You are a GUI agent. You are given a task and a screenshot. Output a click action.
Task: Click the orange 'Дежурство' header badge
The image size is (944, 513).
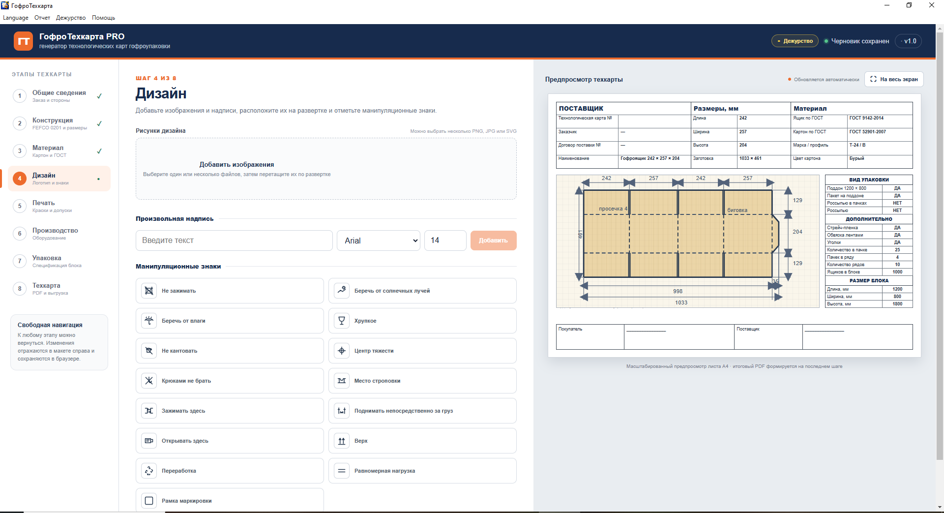tap(795, 41)
